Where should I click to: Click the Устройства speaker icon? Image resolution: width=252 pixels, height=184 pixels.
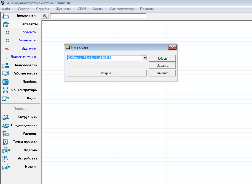5,159
